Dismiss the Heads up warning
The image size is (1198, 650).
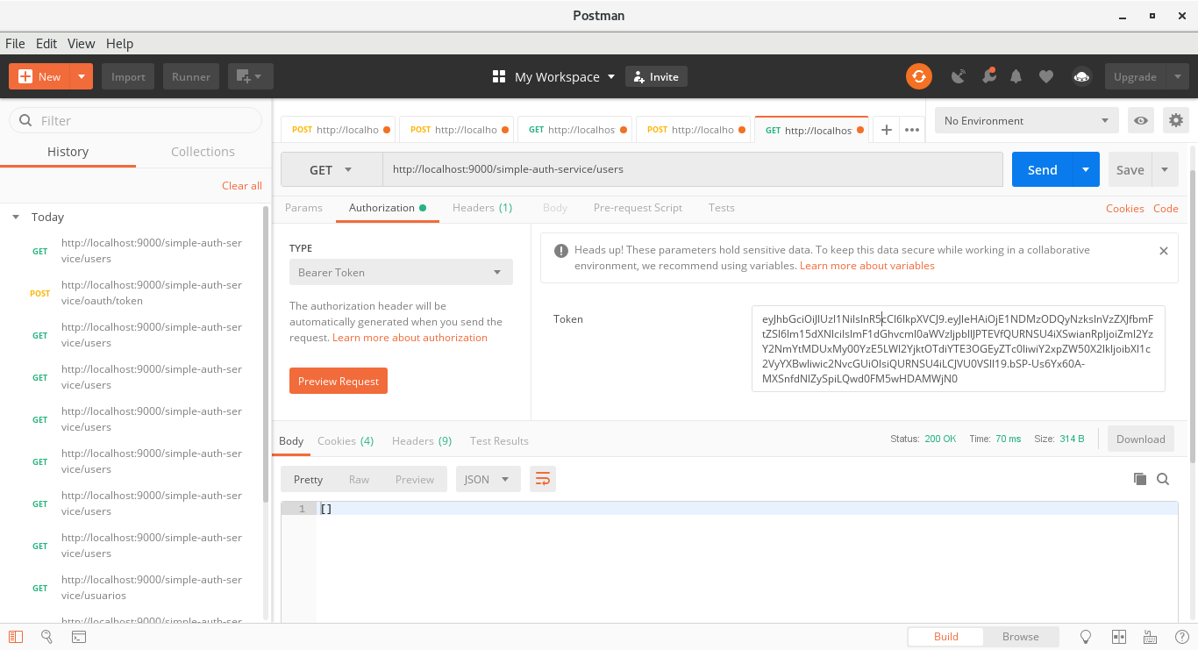[x=1164, y=251]
